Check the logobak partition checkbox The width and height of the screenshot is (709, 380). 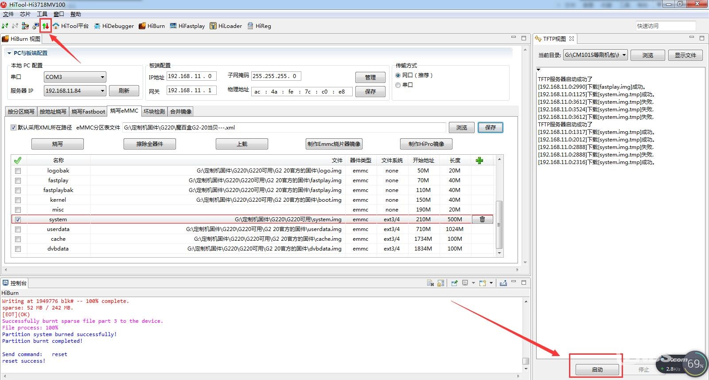[18, 171]
